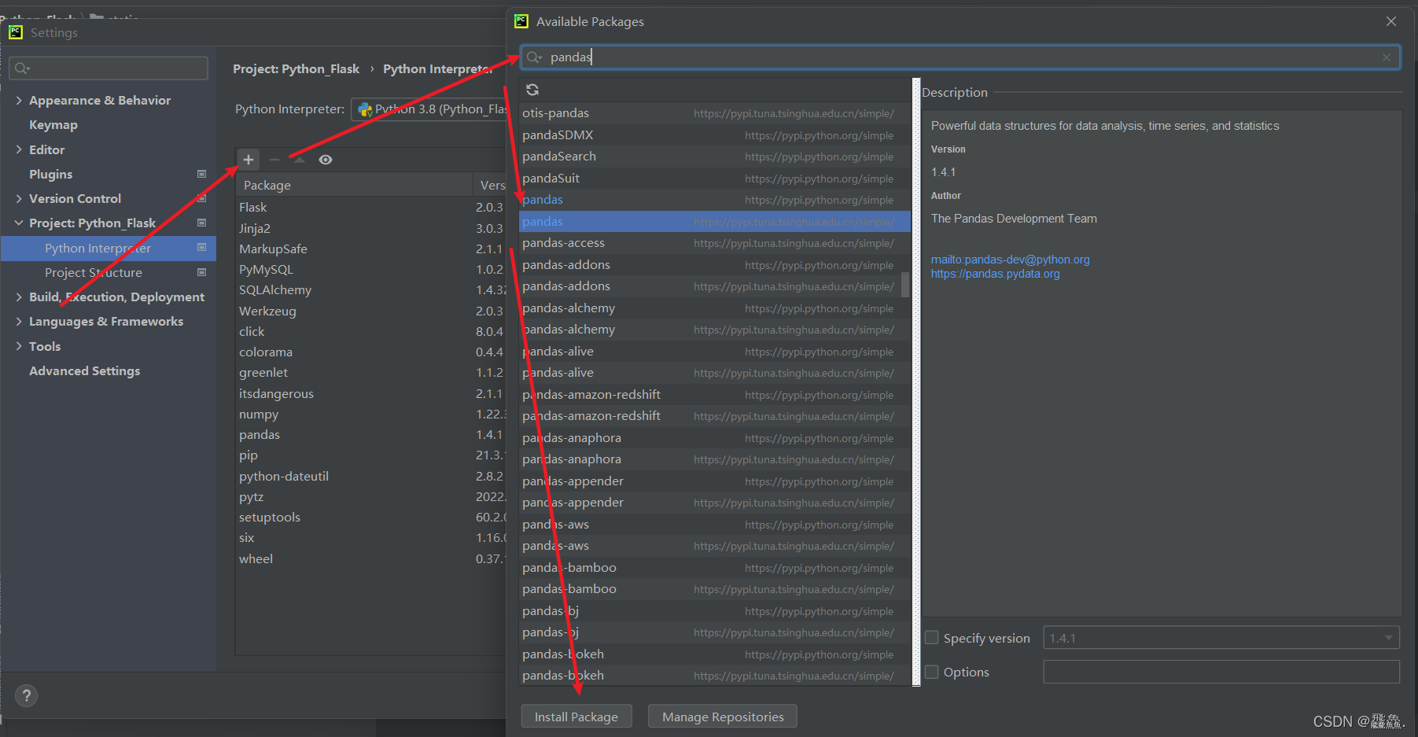The image size is (1418, 737).
Task: Open Keymap settings
Action: [x=53, y=125]
